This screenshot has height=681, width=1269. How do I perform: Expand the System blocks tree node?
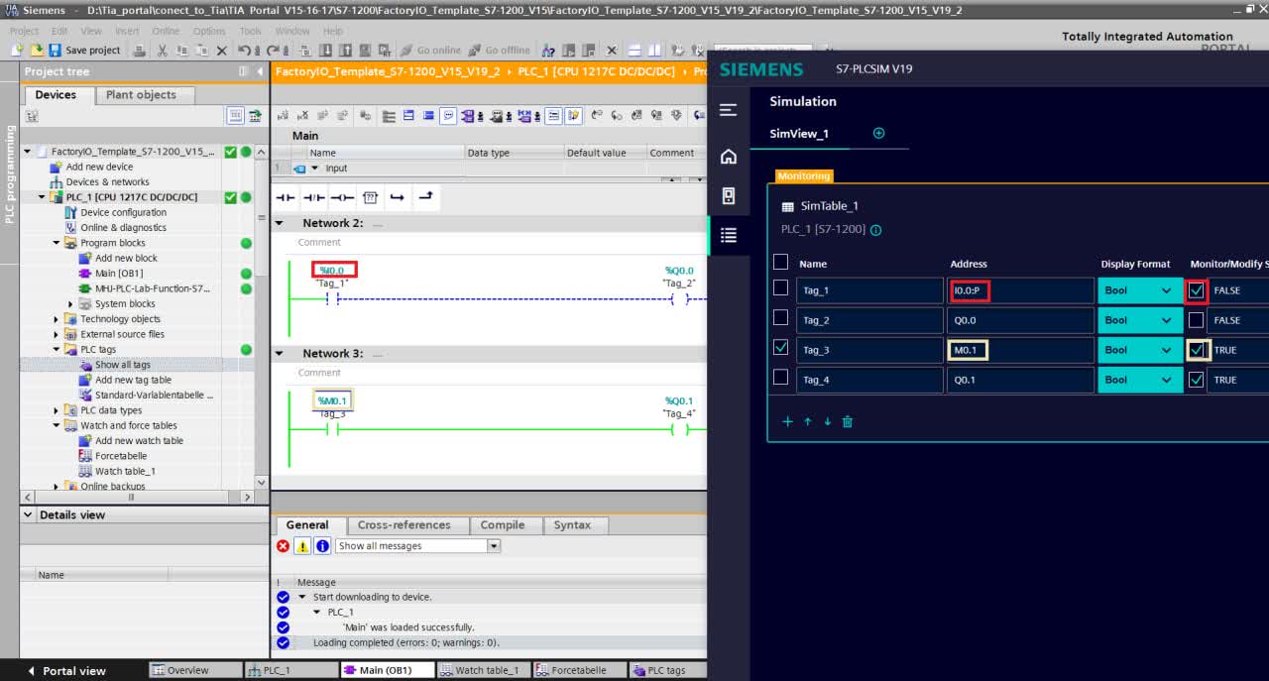coord(71,304)
